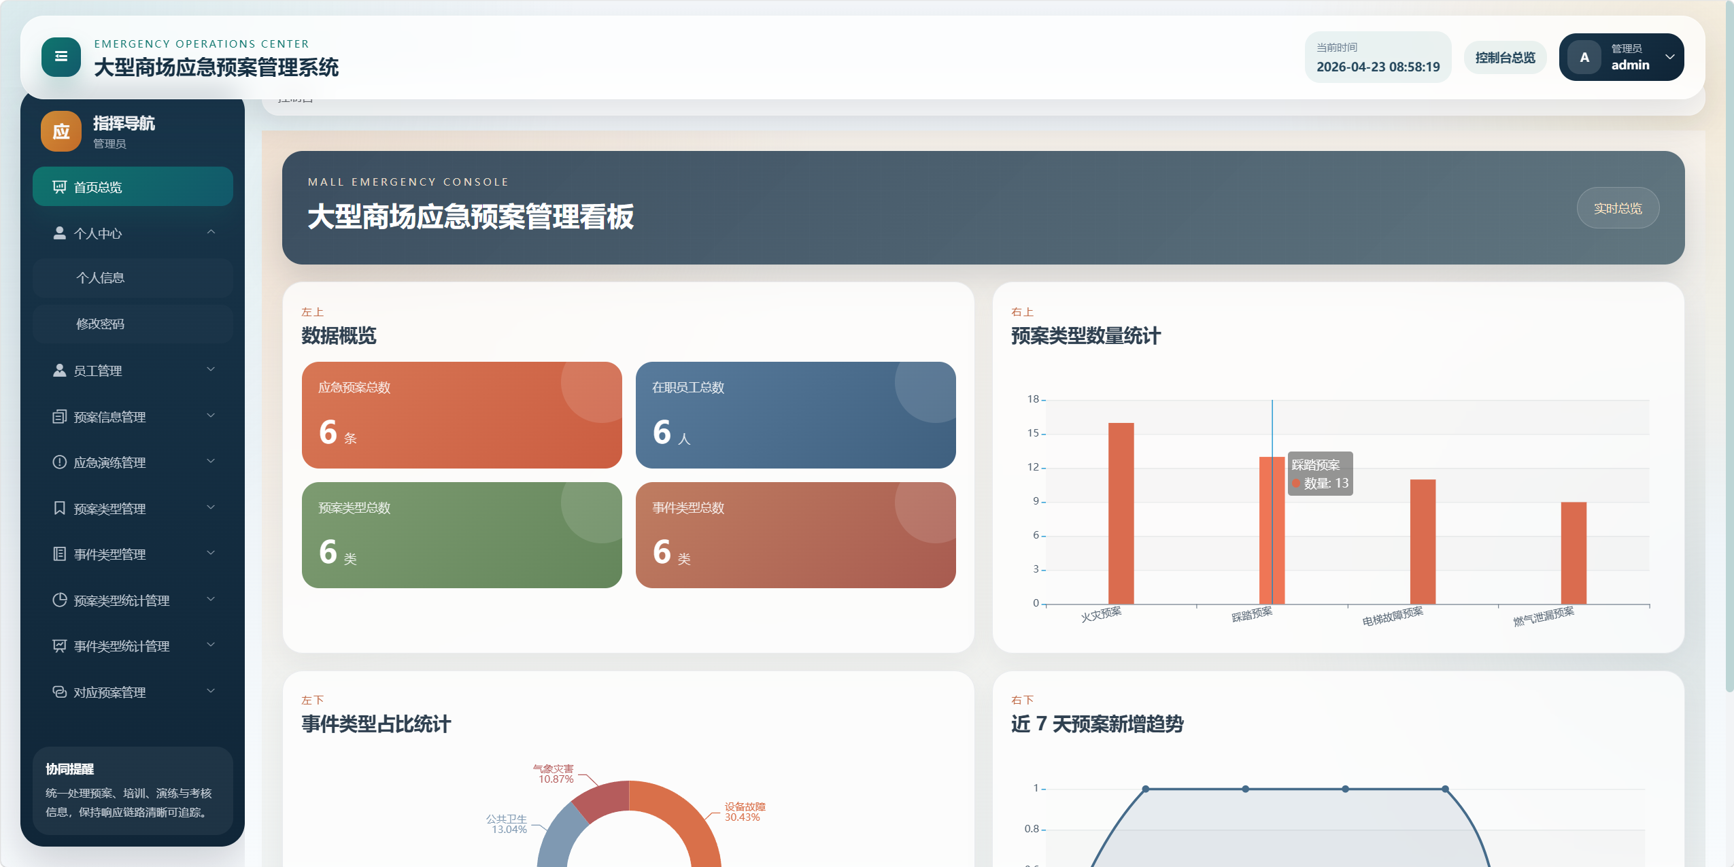Image resolution: width=1734 pixels, height=867 pixels.
Task: Expand the 事件类型管理 menu chevron
Action: pos(211,554)
